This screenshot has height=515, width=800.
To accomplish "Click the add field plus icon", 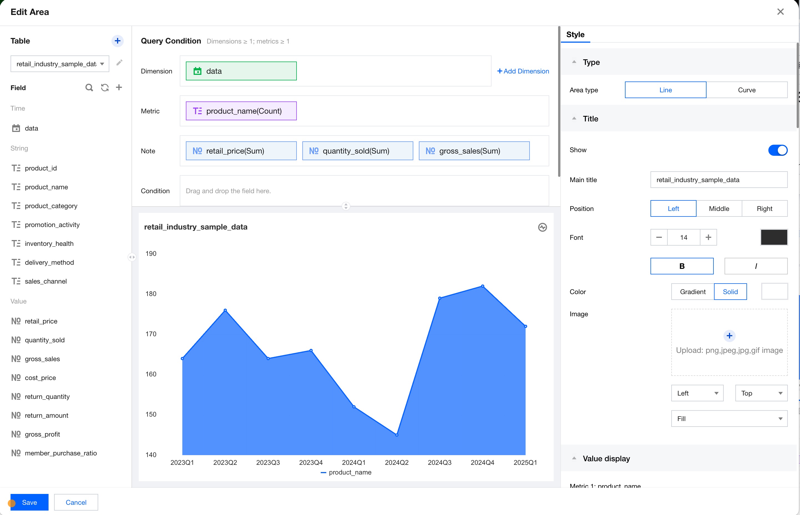I will pyautogui.click(x=119, y=87).
